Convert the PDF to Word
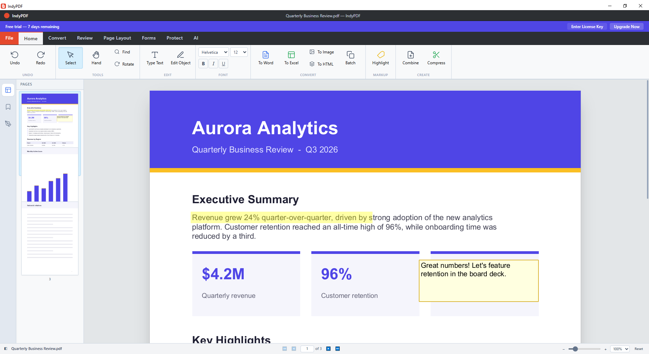 coord(266,58)
